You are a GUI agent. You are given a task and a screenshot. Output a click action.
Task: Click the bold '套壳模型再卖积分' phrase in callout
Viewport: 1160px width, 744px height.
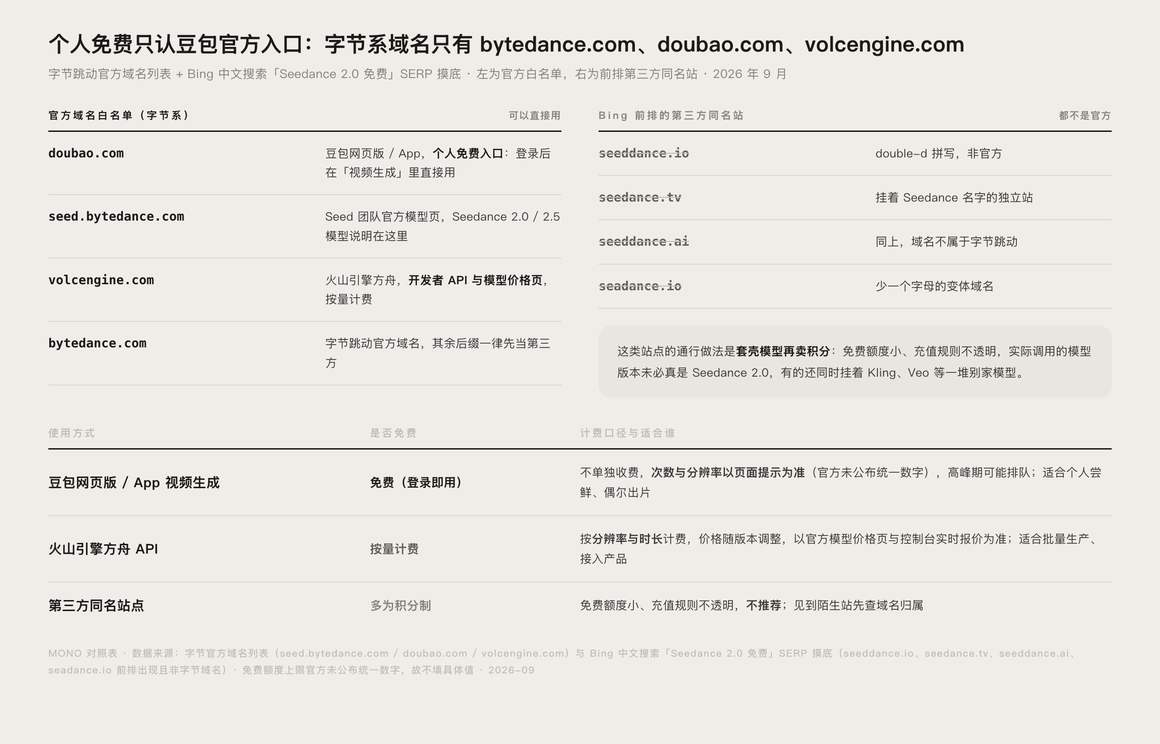(x=783, y=351)
